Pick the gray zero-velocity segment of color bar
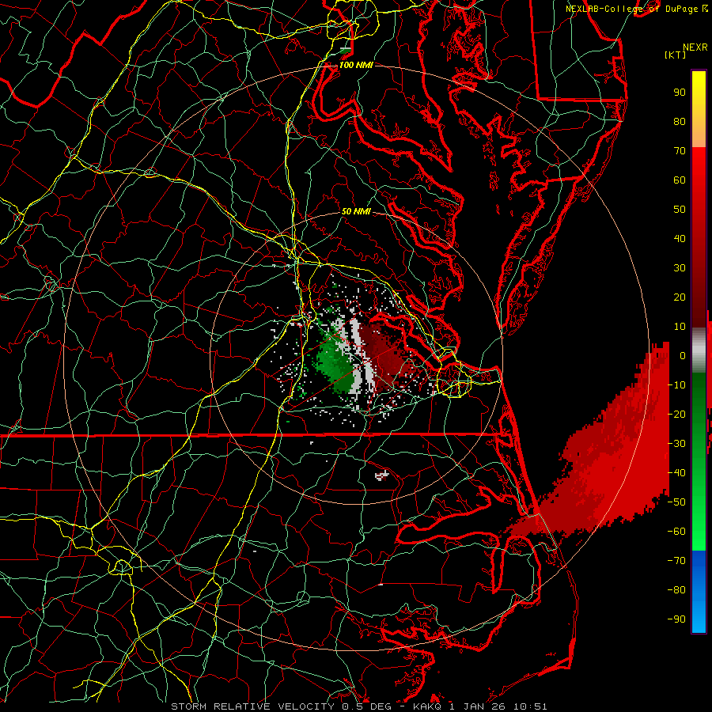 (699, 350)
